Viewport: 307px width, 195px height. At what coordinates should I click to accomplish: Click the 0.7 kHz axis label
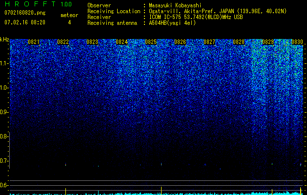point(4,161)
